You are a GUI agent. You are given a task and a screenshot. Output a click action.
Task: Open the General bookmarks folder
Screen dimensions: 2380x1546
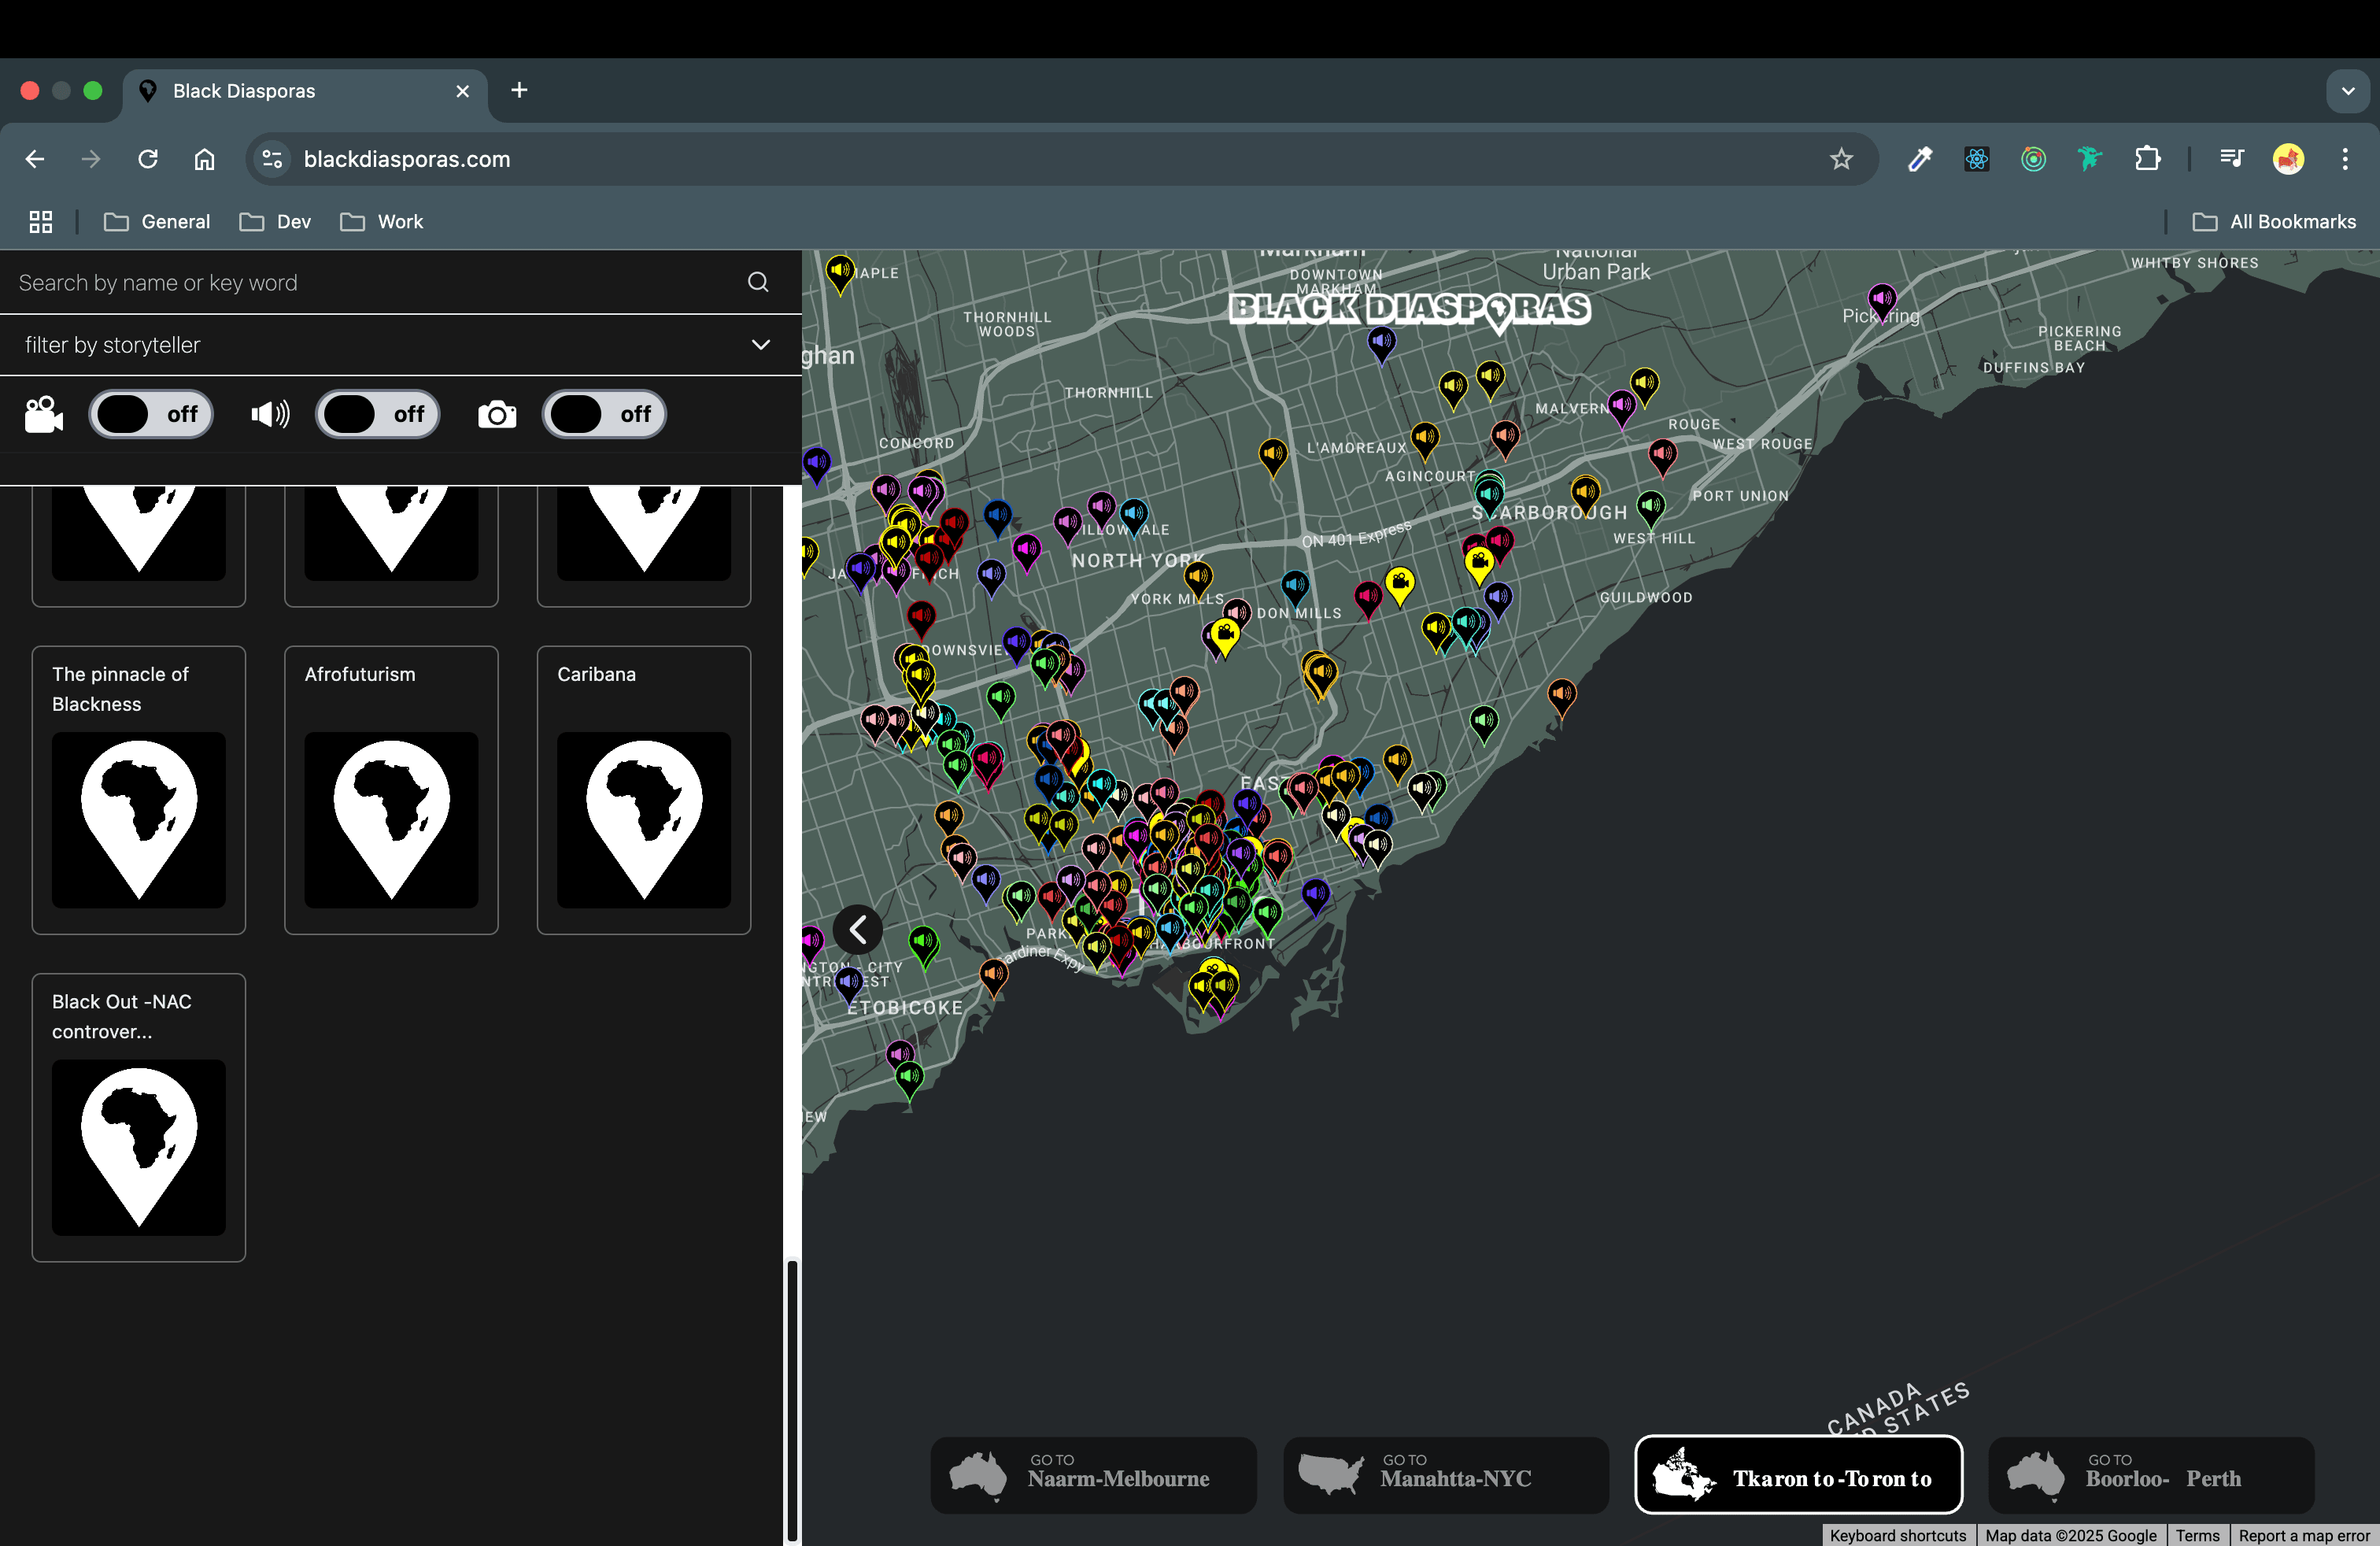click(x=157, y=222)
